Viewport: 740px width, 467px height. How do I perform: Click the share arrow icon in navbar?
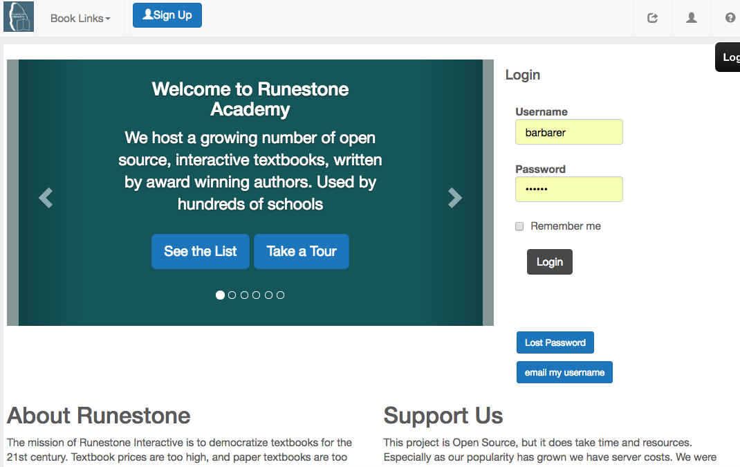pyautogui.click(x=652, y=18)
